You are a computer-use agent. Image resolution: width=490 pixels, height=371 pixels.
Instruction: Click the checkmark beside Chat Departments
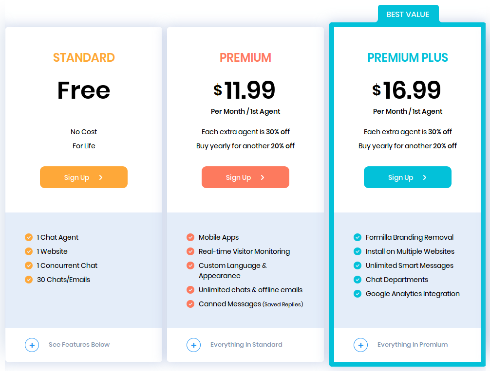coord(357,280)
